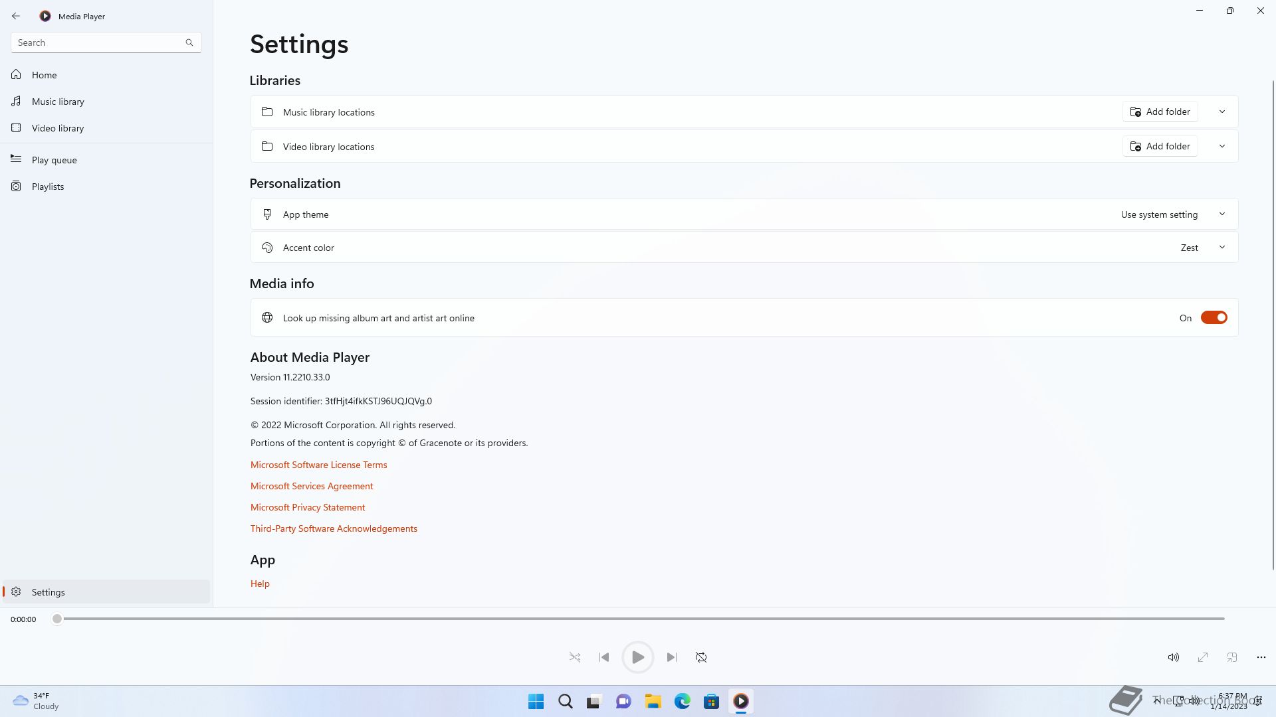Viewport: 1276px width, 717px height.
Task: Skip to next track
Action: point(671,657)
